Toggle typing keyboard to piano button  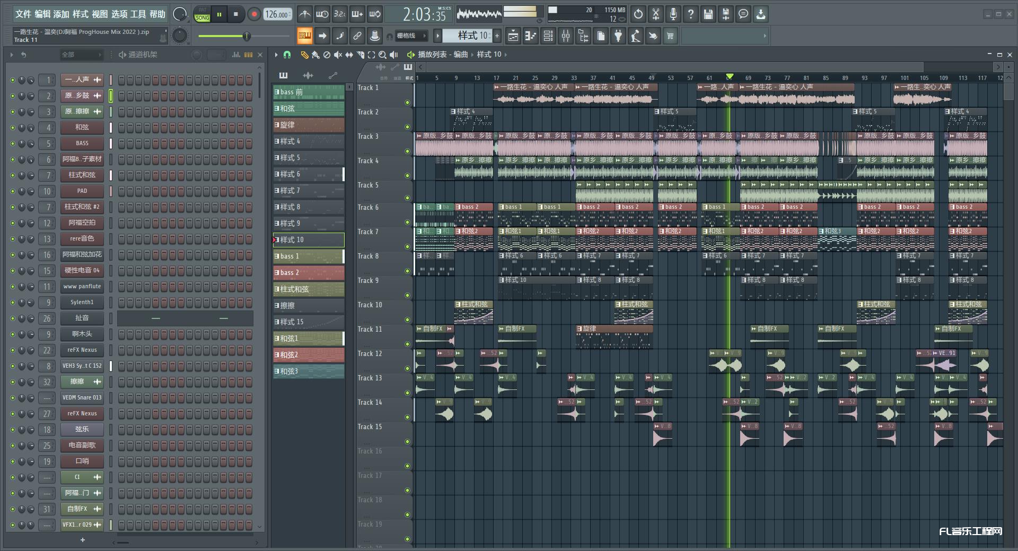(304, 36)
